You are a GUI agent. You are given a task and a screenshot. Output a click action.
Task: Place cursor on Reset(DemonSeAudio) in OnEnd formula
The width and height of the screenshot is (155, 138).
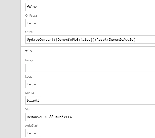click(x=116, y=40)
